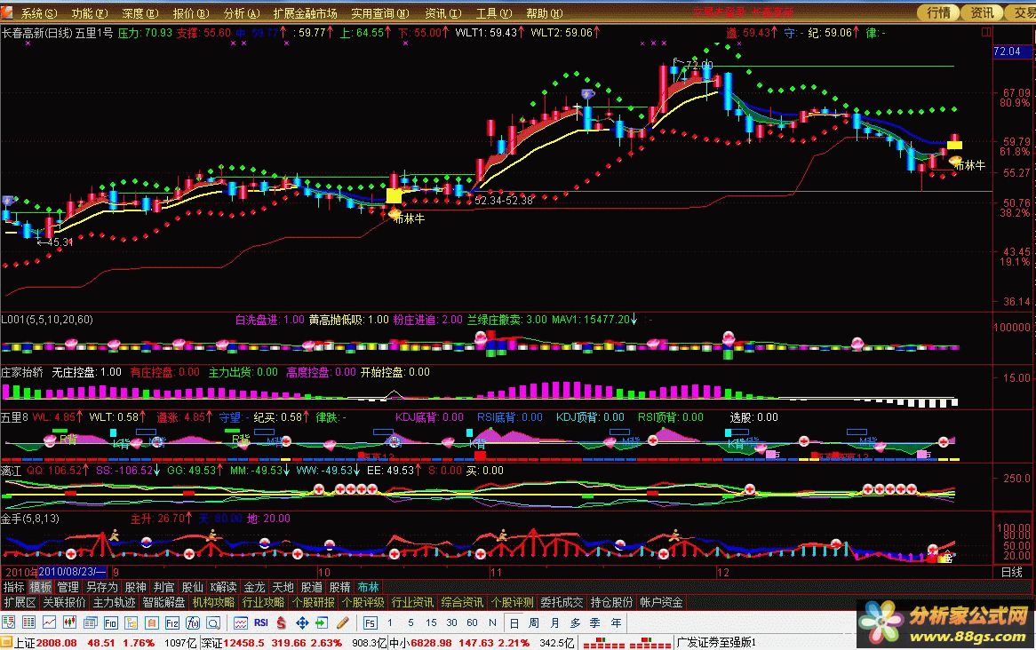The height and width of the screenshot is (650, 1036).
Task: Open the 报价(B) menu
Action: (x=190, y=13)
